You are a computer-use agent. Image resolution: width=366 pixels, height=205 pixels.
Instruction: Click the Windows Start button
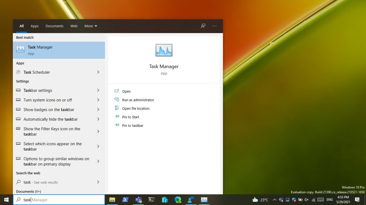pyautogui.click(x=6, y=200)
